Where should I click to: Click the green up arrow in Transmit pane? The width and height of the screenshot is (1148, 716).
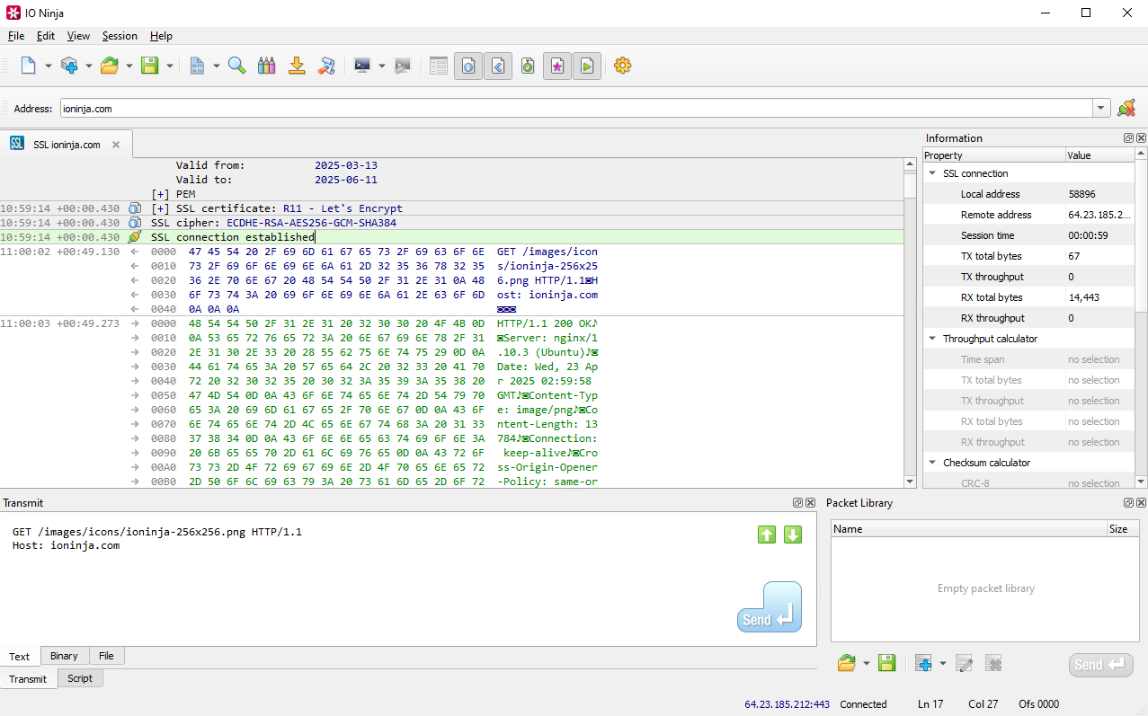pyautogui.click(x=766, y=535)
